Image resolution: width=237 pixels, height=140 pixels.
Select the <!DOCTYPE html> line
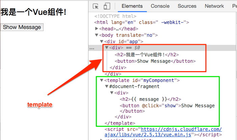115,16
